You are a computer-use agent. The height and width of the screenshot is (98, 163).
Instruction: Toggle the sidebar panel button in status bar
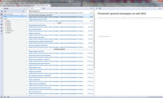[x=2, y=97]
